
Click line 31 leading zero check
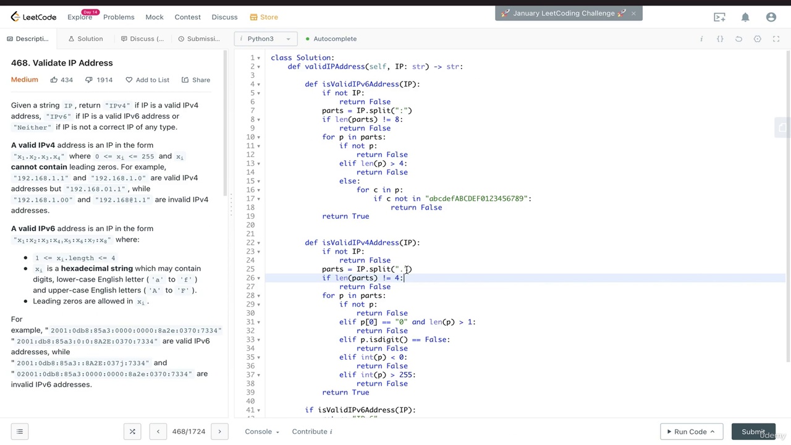[x=407, y=322]
